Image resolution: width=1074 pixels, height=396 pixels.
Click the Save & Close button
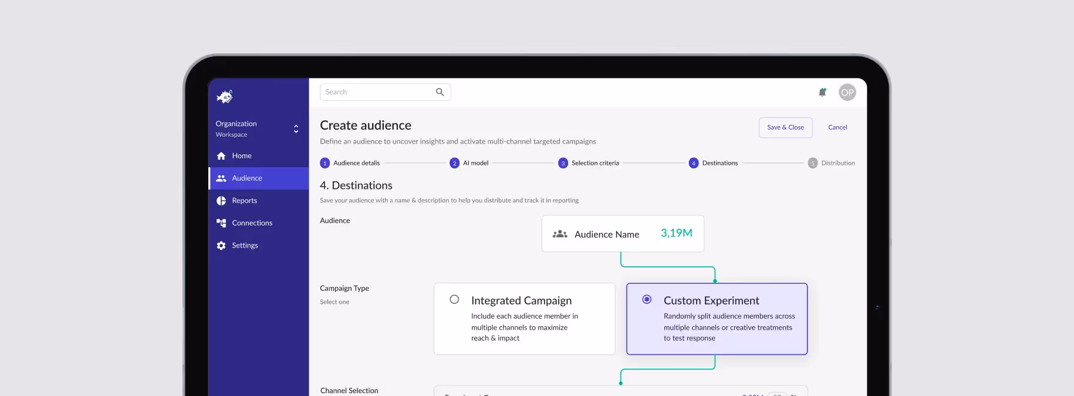point(785,127)
